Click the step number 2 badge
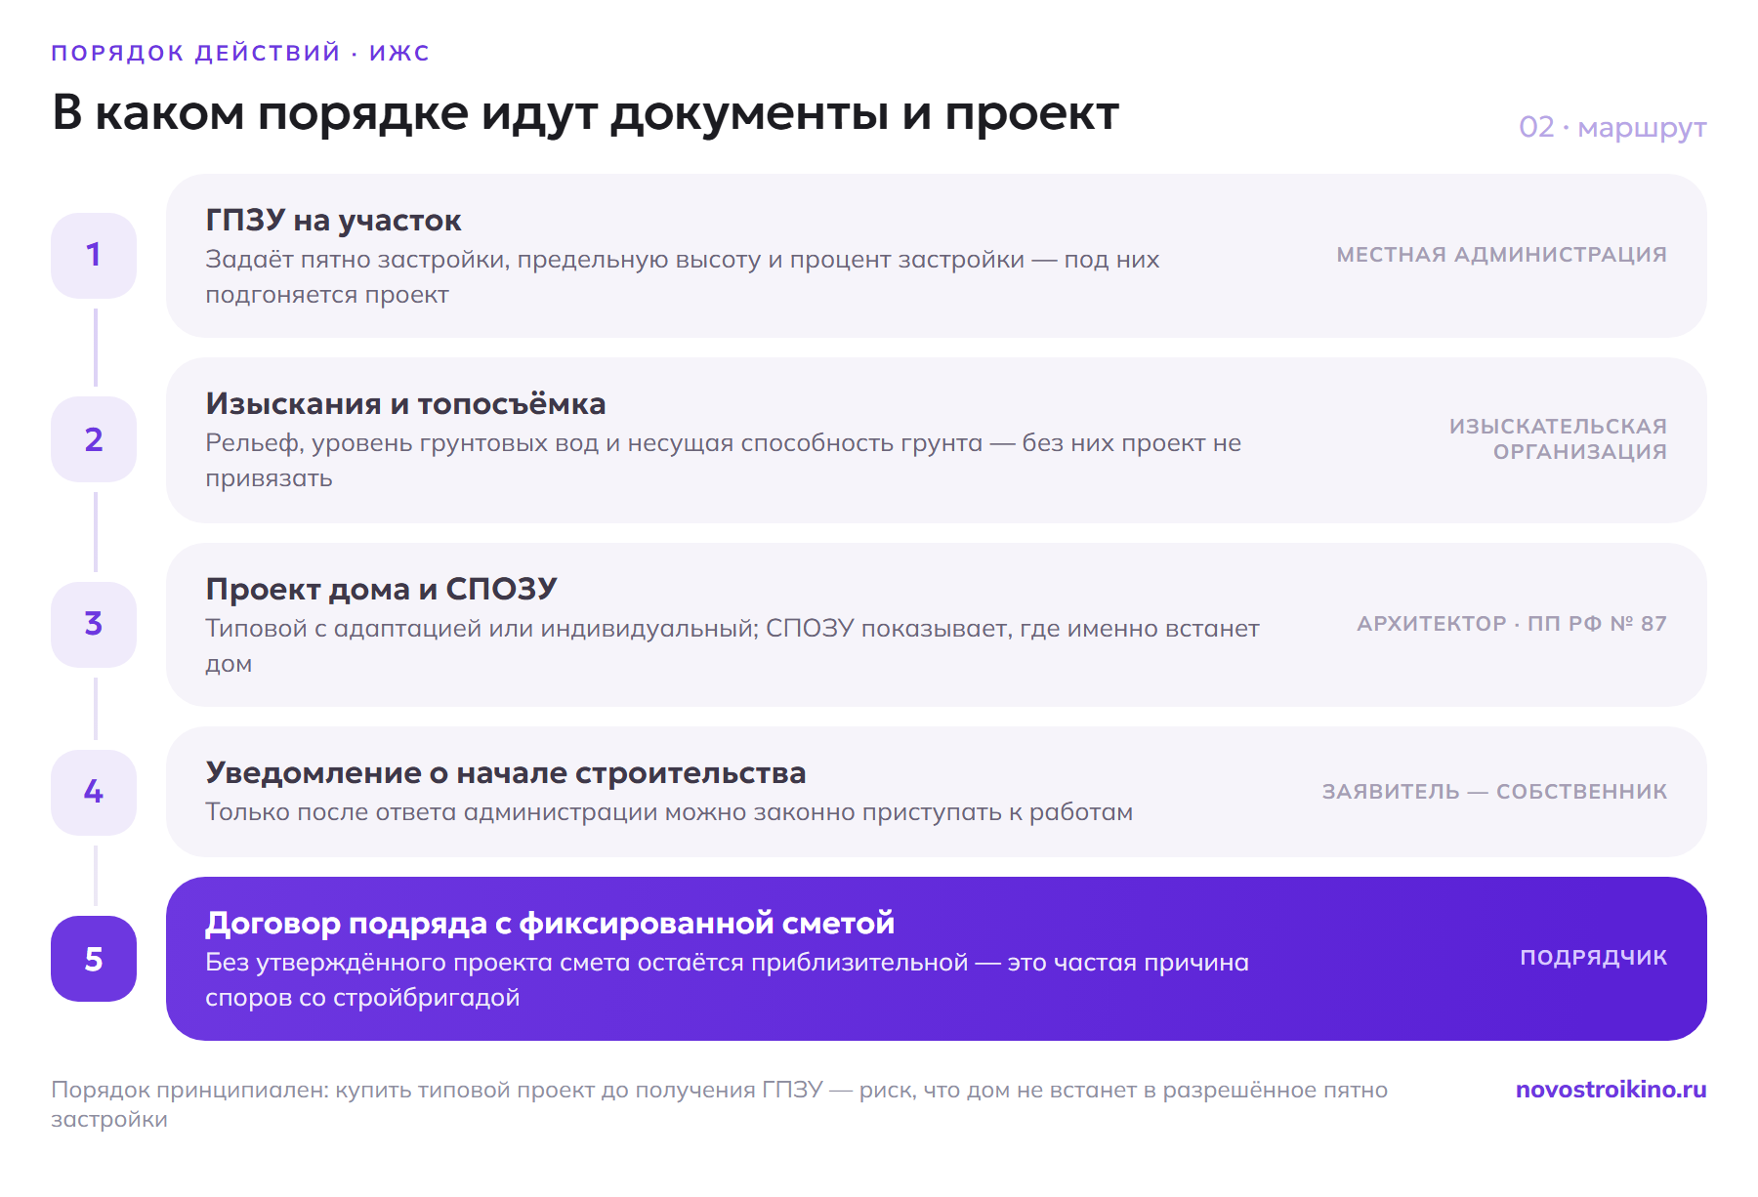This screenshot has width=1758, height=1197. (x=94, y=439)
